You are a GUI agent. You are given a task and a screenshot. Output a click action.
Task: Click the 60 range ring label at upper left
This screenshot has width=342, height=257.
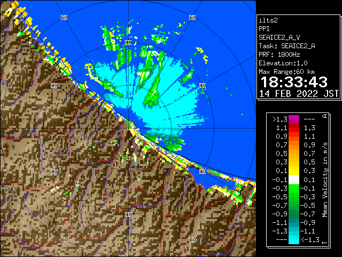[x=64, y=17]
